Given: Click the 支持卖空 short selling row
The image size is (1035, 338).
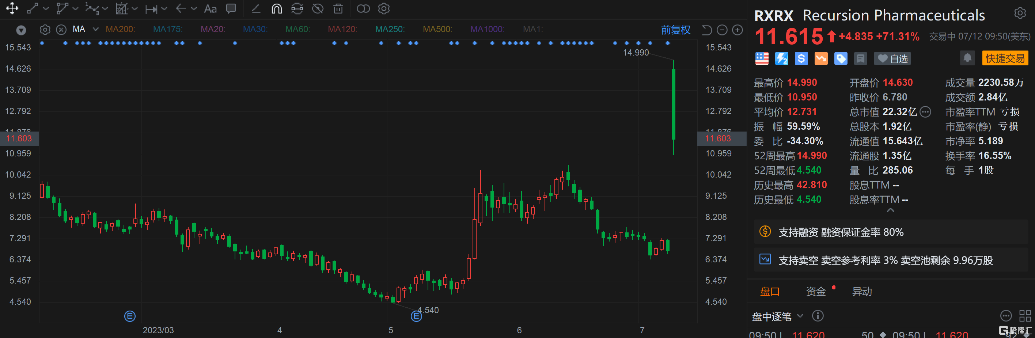Looking at the screenshot, I should (891, 260).
